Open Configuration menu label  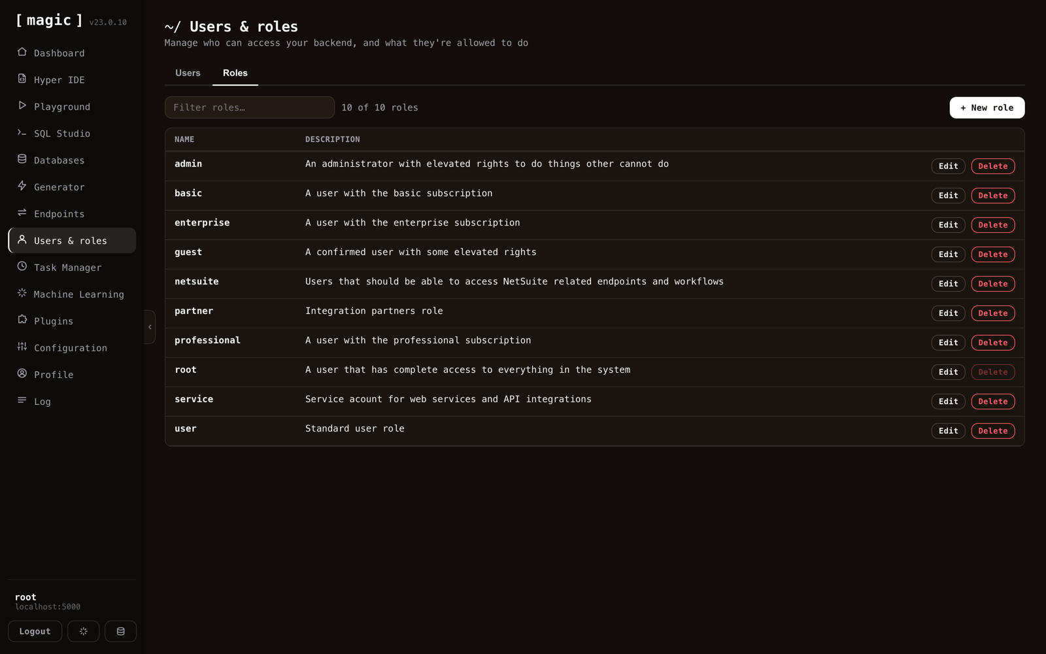[x=71, y=348]
